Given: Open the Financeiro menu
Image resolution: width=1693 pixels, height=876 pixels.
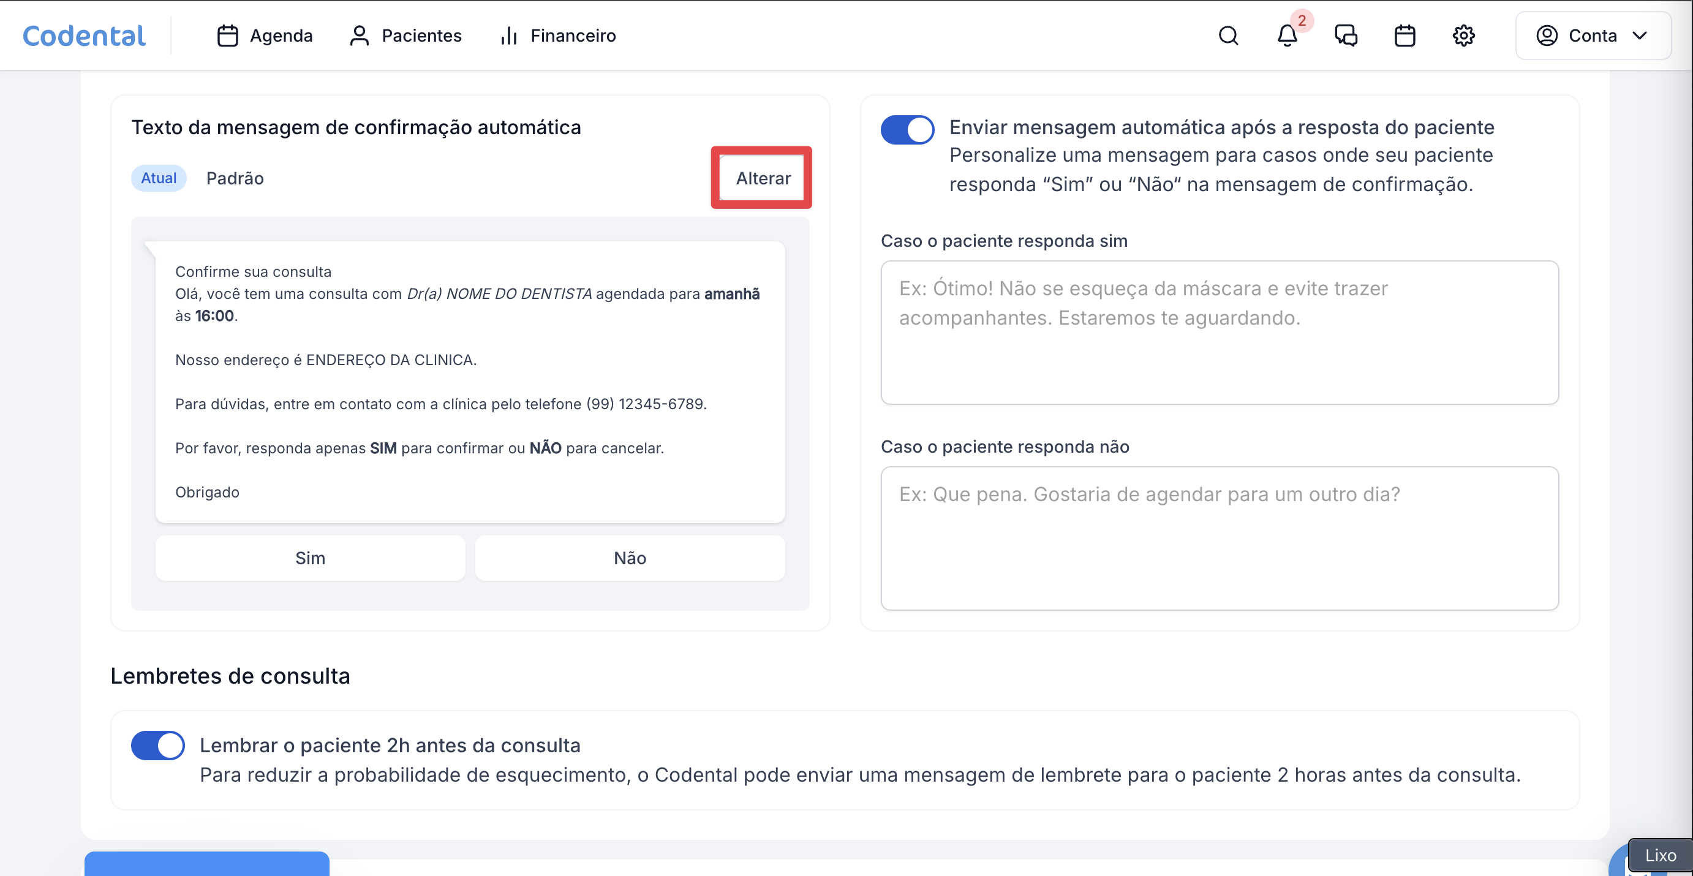Looking at the screenshot, I should click(x=558, y=36).
